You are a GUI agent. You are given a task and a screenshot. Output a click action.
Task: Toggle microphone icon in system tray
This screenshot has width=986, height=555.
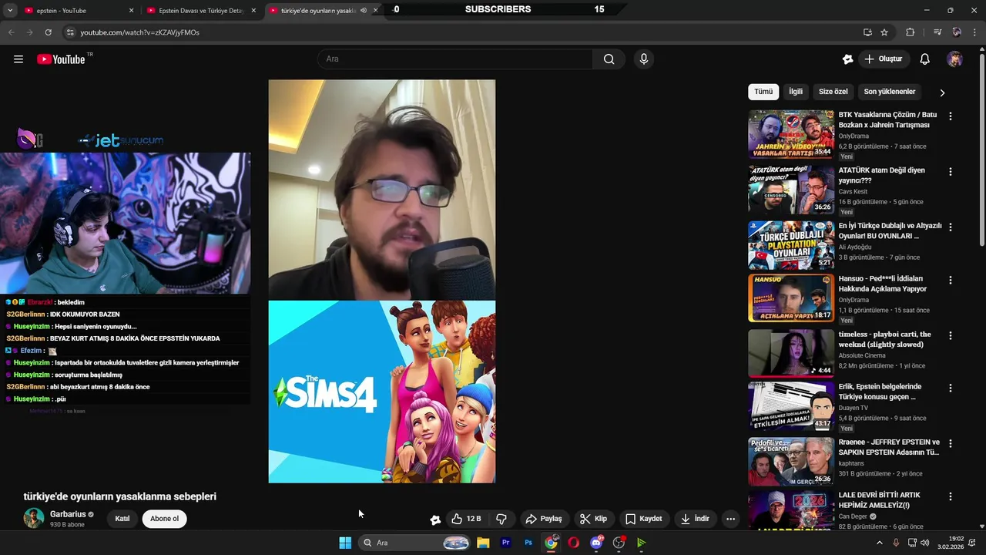point(896,543)
